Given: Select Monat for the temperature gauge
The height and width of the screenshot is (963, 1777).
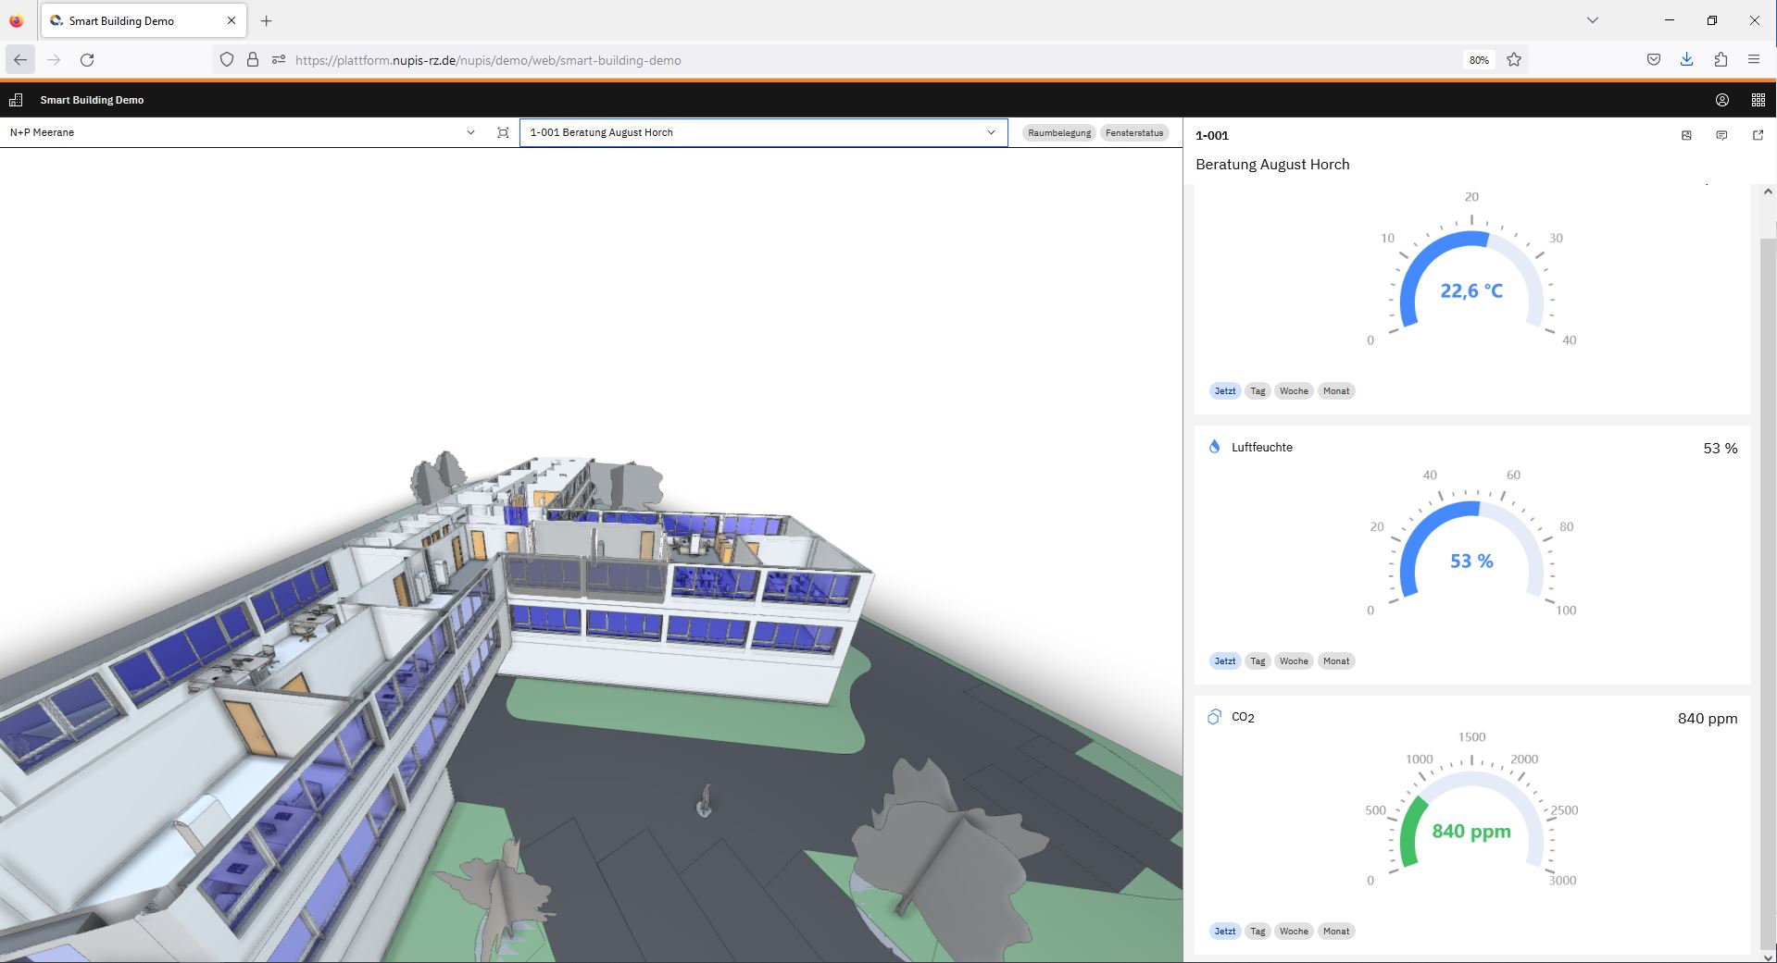Looking at the screenshot, I should (x=1336, y=390).
